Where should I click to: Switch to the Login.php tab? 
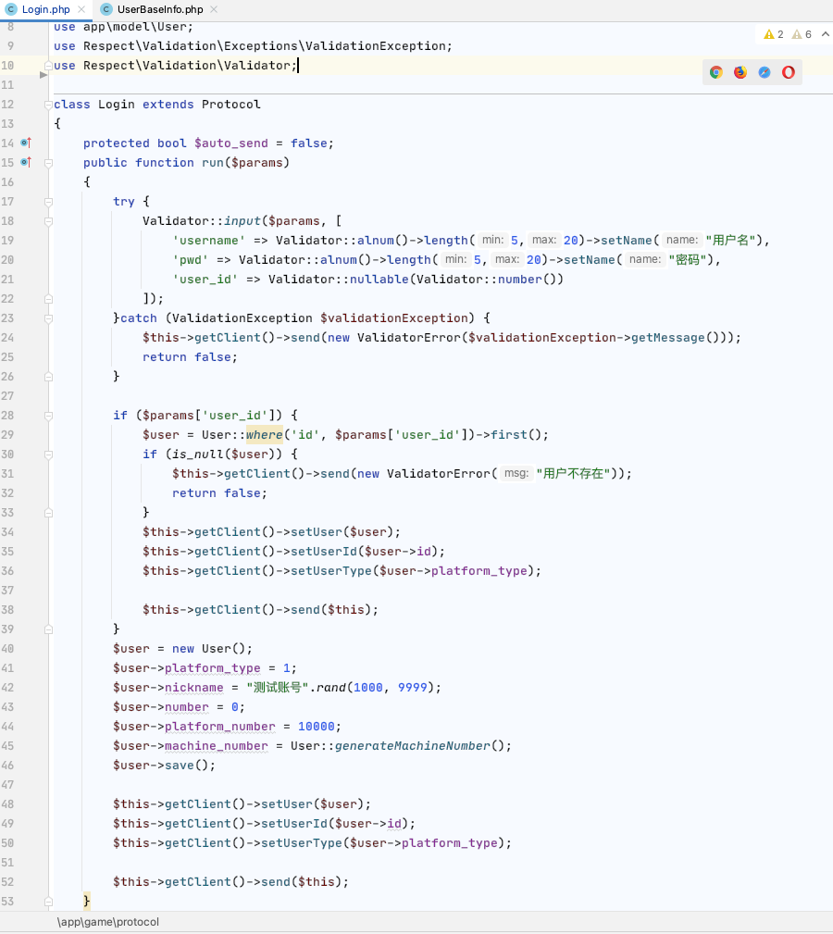point(46,9)
